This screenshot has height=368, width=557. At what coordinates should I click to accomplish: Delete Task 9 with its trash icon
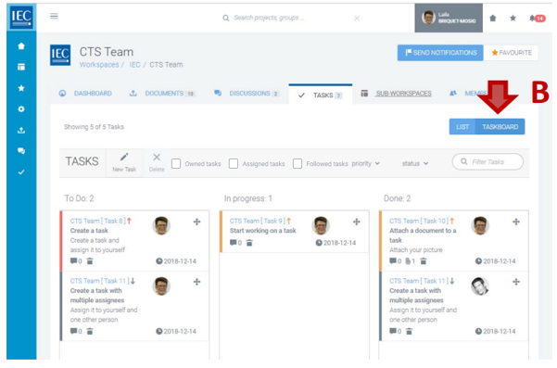tap(249, 243)
